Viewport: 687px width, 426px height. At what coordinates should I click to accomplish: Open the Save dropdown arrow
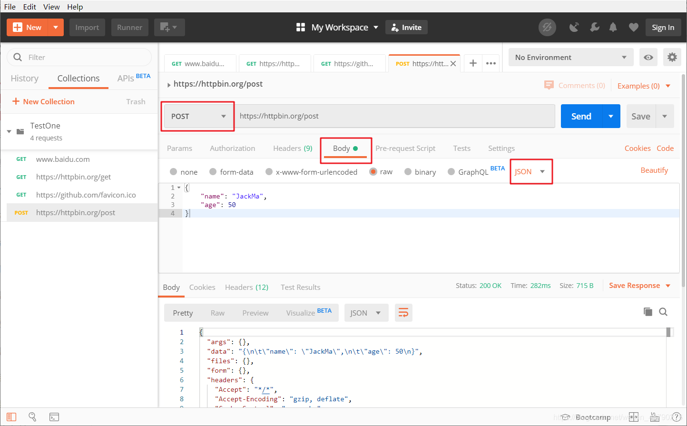coord(665,116)
